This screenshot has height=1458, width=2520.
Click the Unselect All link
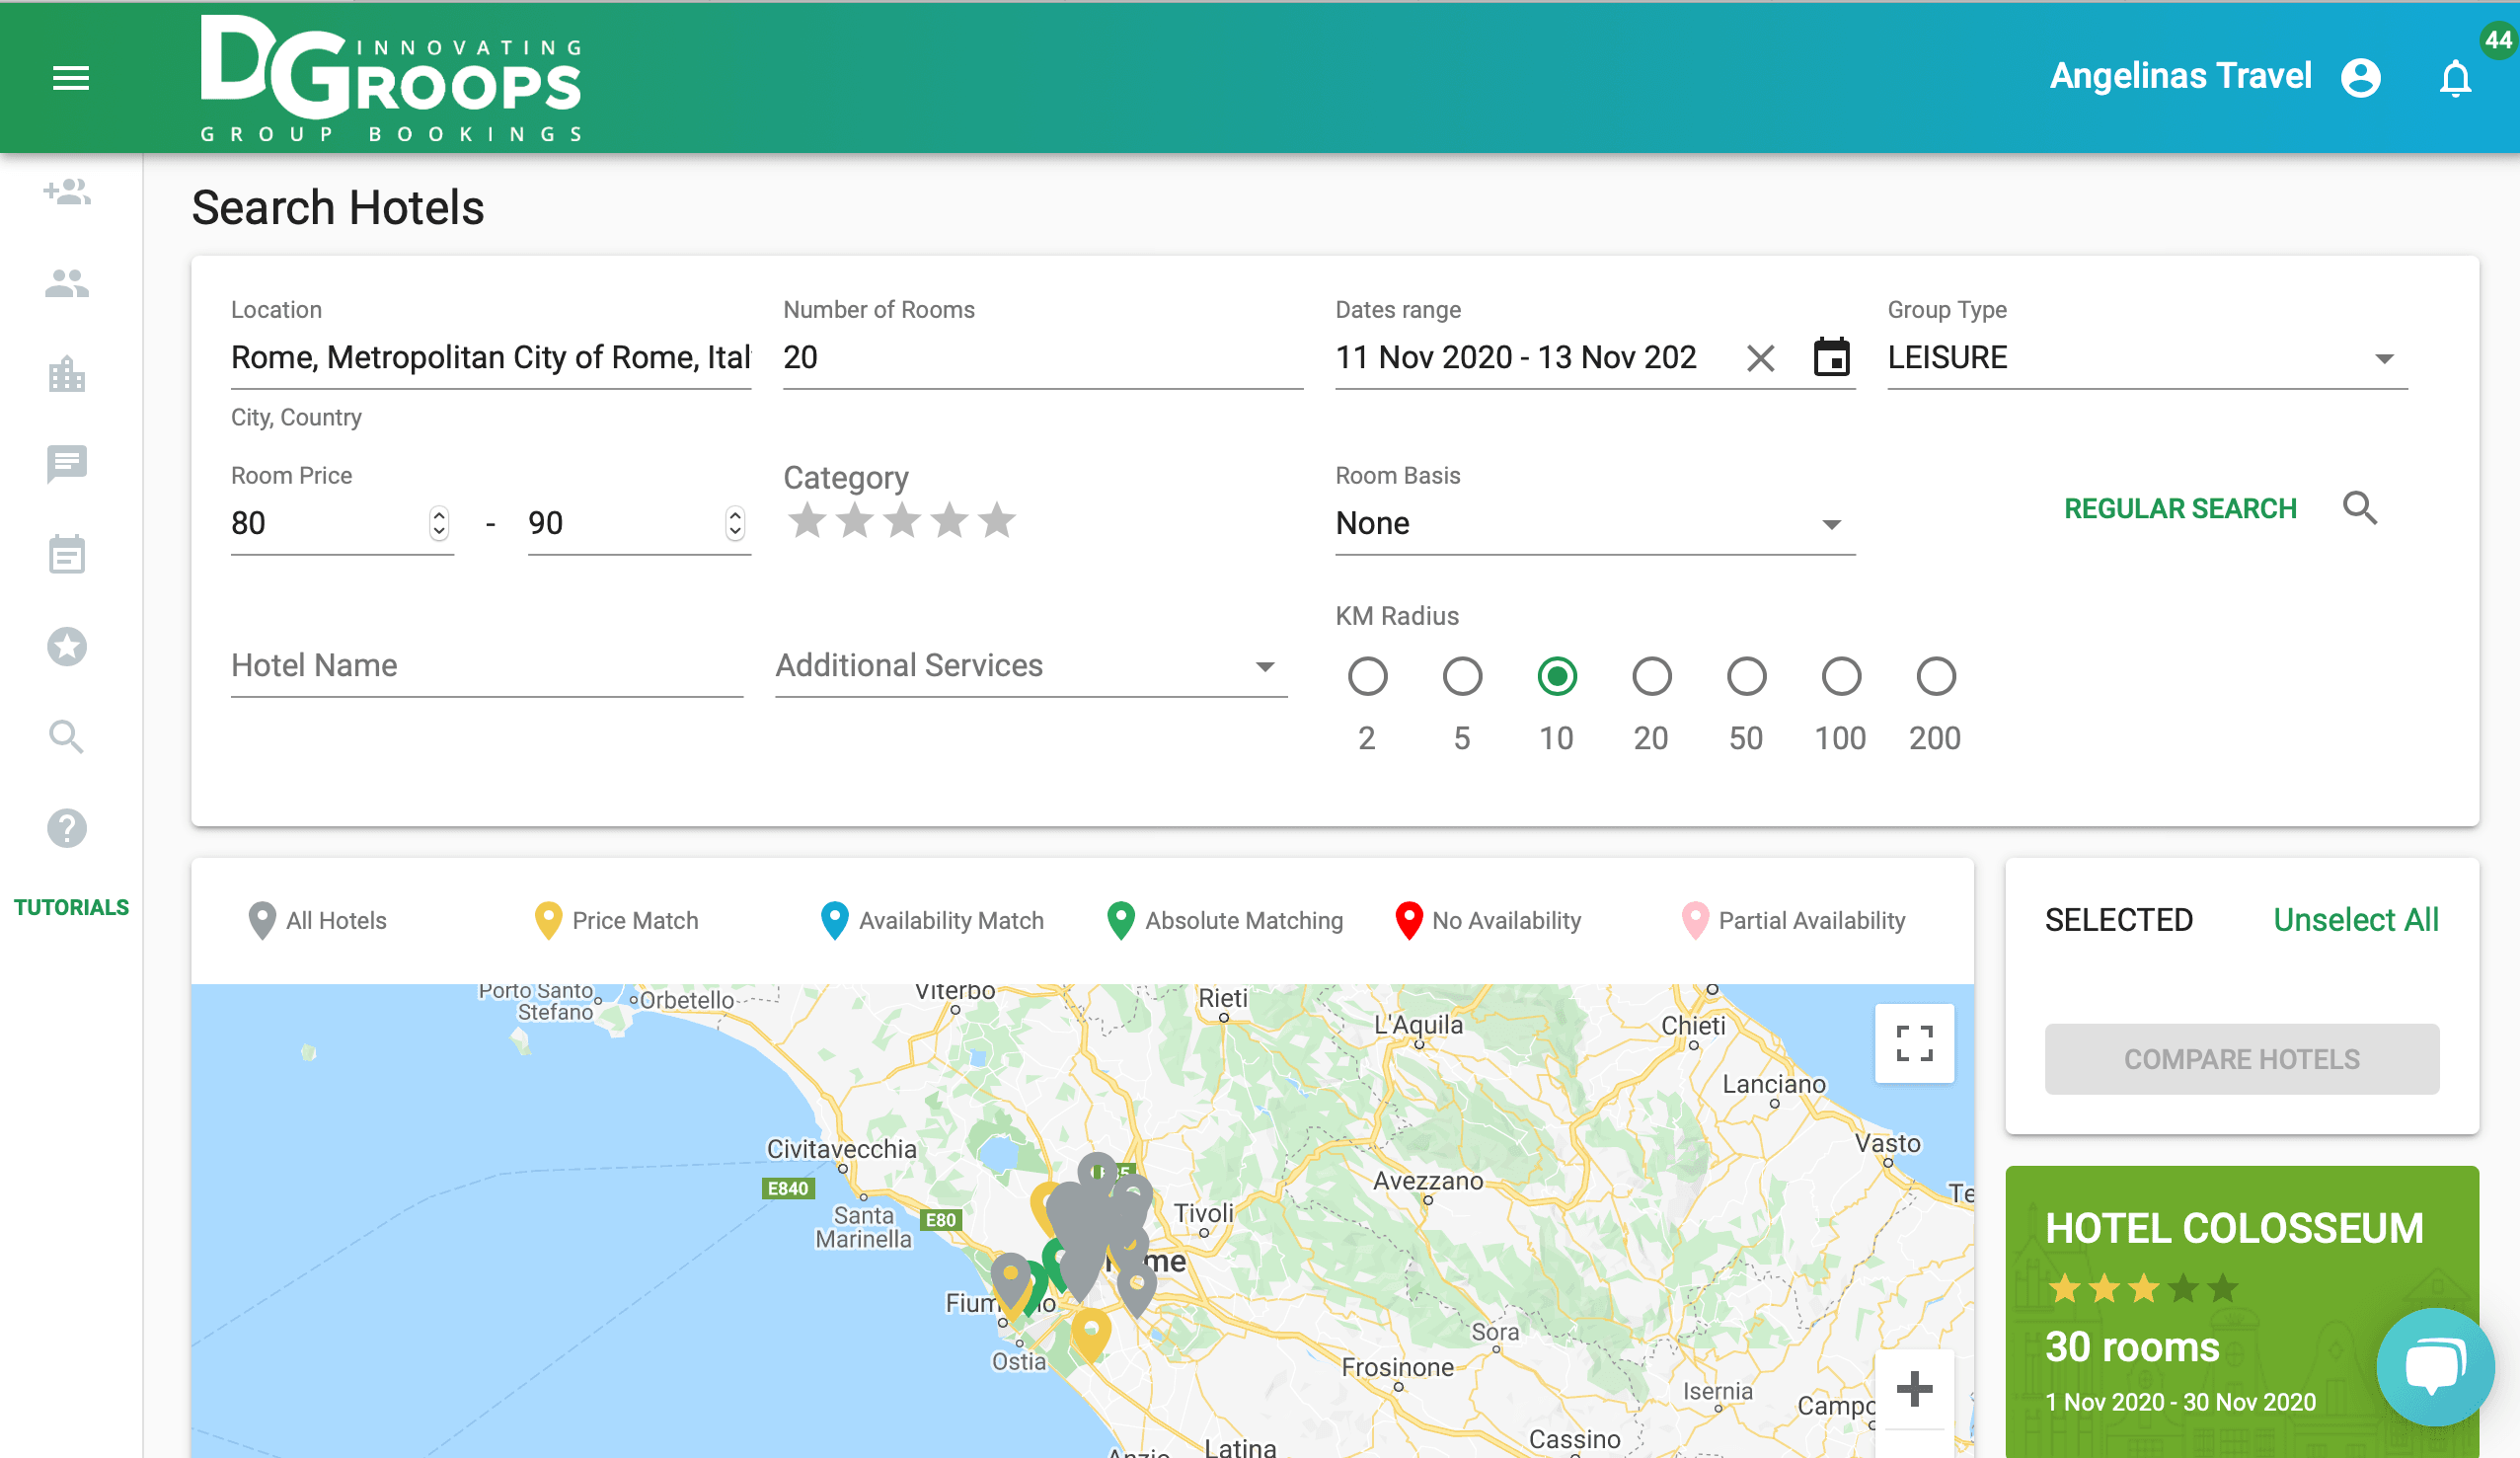(x=2355, y=920)
